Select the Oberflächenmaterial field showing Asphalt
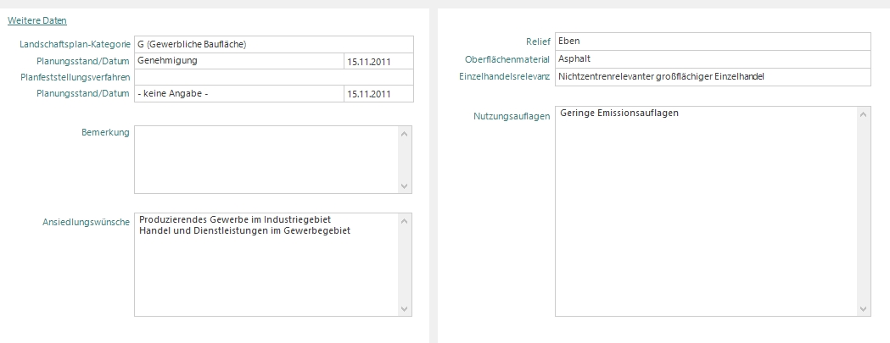The height and width of the screenshot is (343, 890). [x=713, y=59]
